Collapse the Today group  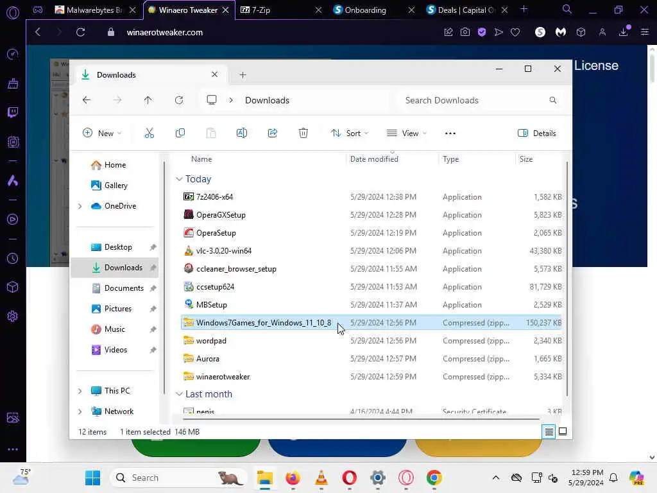click(180, 179)
